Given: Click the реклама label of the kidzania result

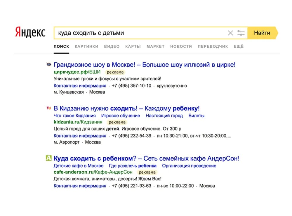Looking at the screenshot, I should click(x=117, y=122).
